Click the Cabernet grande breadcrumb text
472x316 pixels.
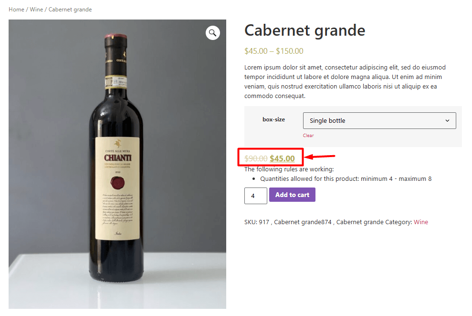click(70, 10)
